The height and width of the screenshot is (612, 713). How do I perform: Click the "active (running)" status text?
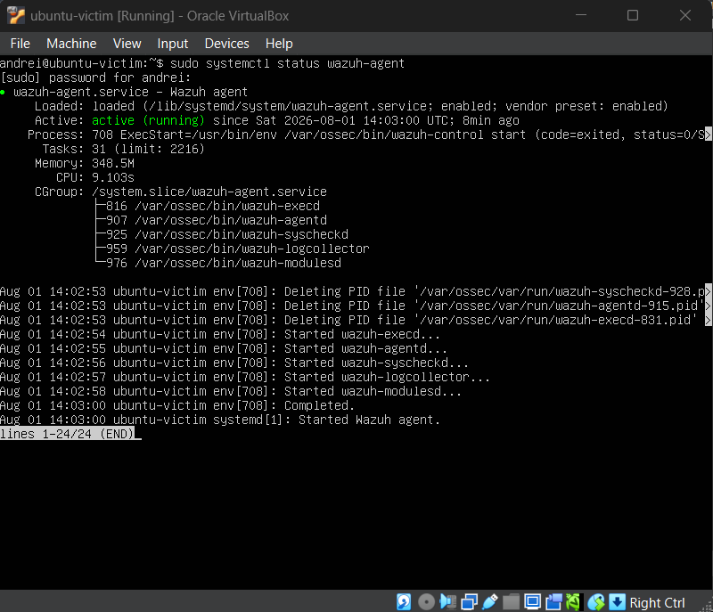(x=148, y=120)
